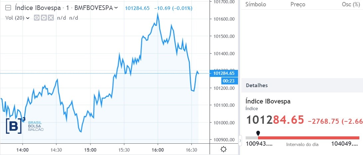Expand the Vol (20) indicator dropdown

(28, 18)
